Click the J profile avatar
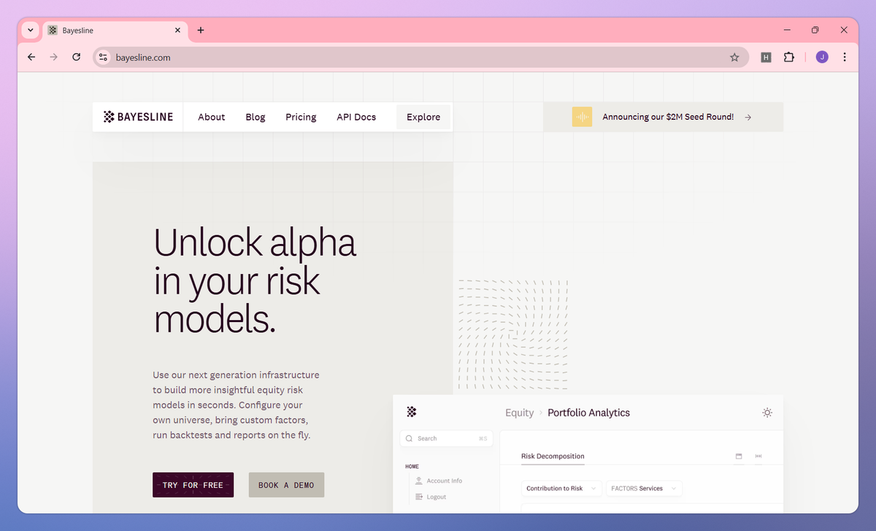The height and width of the screenshot is (531, 876). point(822,57)
